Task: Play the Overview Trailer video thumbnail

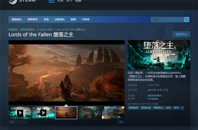Action: (43, 113)
